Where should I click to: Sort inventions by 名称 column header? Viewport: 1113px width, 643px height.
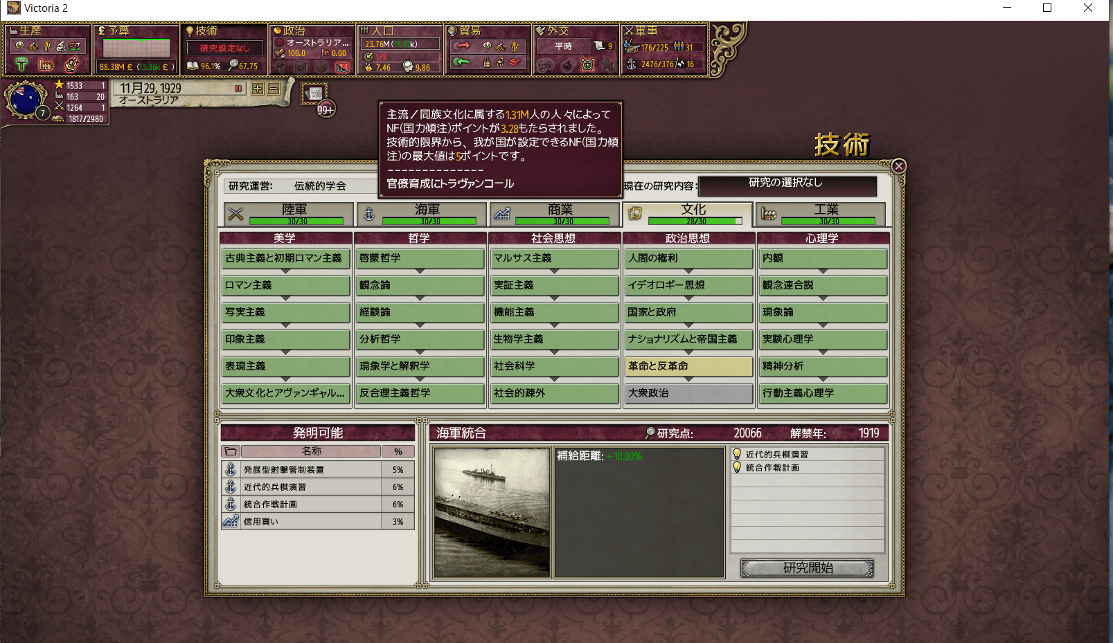click(x=311, y=451)
